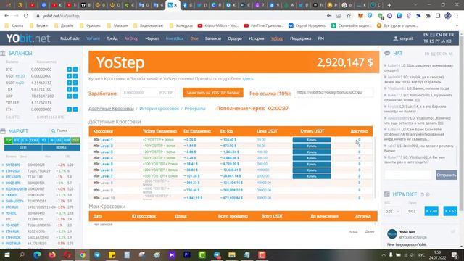
Task: Select the DEFI market tab
Action: click(x=23, y=147)
